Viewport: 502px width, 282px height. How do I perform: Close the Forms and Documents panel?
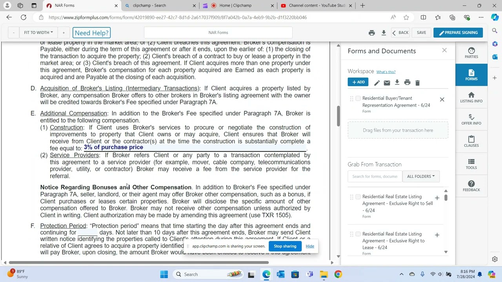[x=444, y=50]
